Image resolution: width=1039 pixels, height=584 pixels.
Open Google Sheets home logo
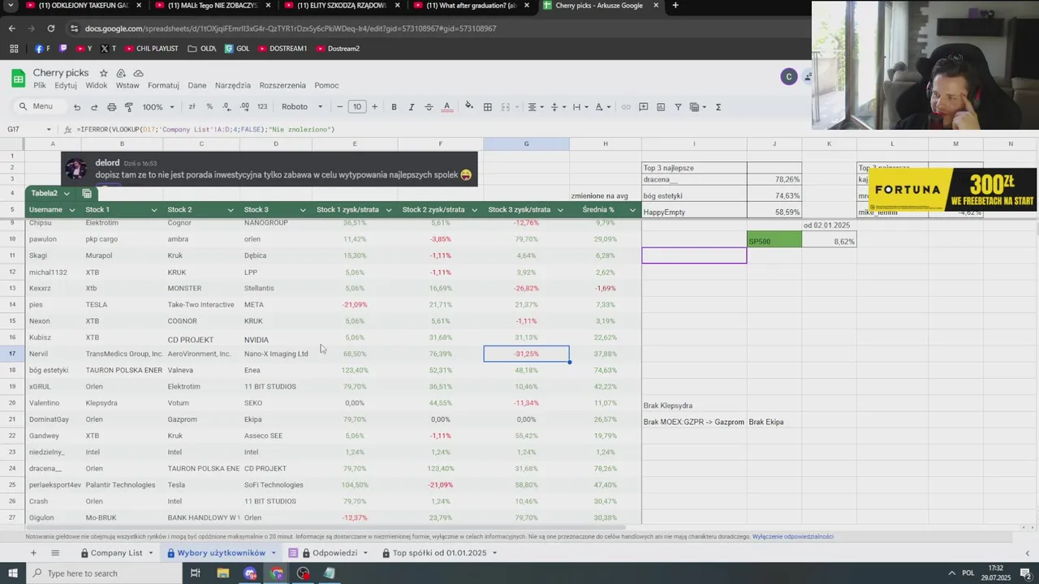coord(18,78)
